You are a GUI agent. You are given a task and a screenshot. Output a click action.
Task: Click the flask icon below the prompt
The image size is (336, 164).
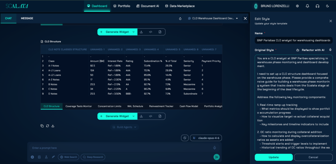point(46,157)
